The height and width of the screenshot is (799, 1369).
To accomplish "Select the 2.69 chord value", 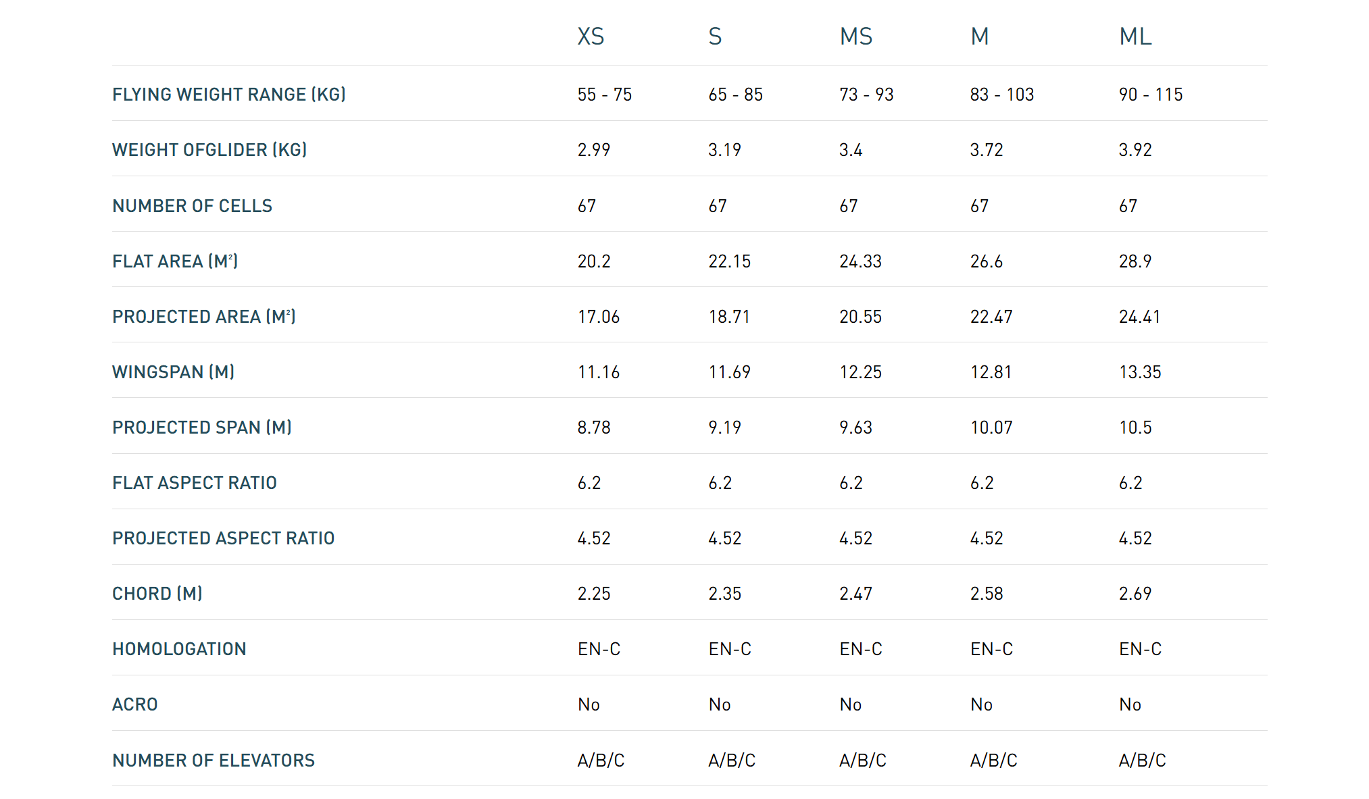I will [1135, 594].
